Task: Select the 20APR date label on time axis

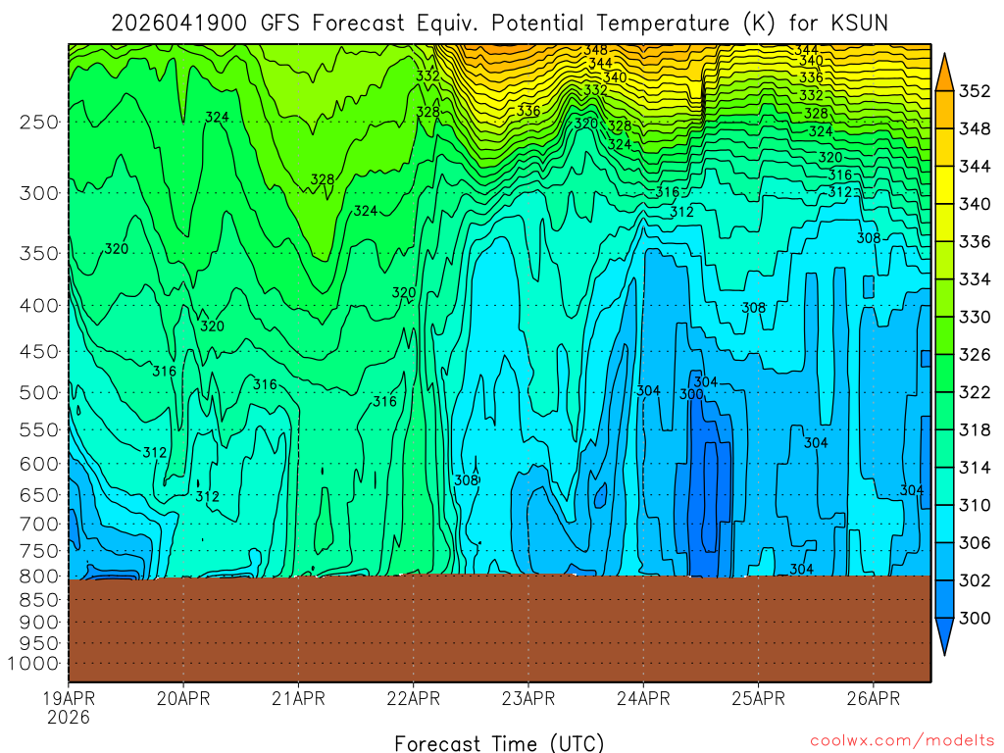Action: tap(183, 698)
